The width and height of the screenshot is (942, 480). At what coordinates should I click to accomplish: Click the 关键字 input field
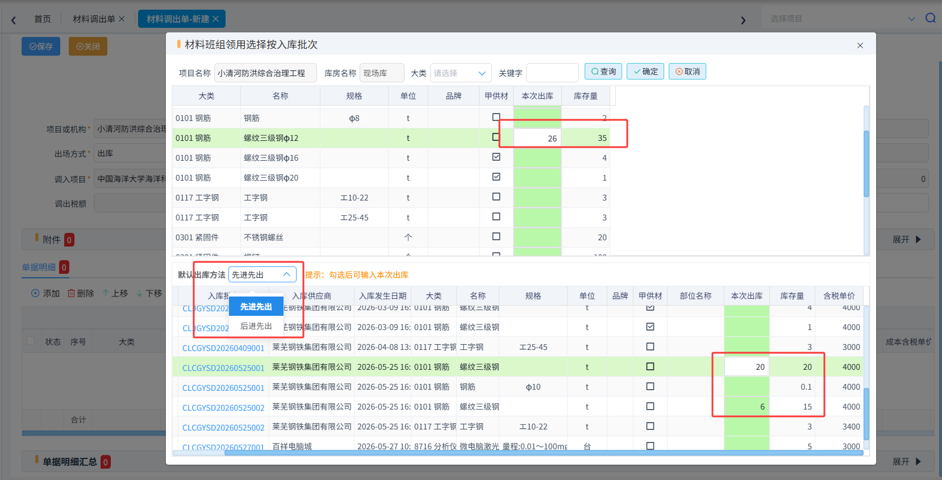tap(552, 73)
